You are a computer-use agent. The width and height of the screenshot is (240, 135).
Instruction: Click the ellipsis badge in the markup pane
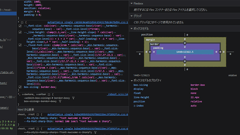pos(11,97)
